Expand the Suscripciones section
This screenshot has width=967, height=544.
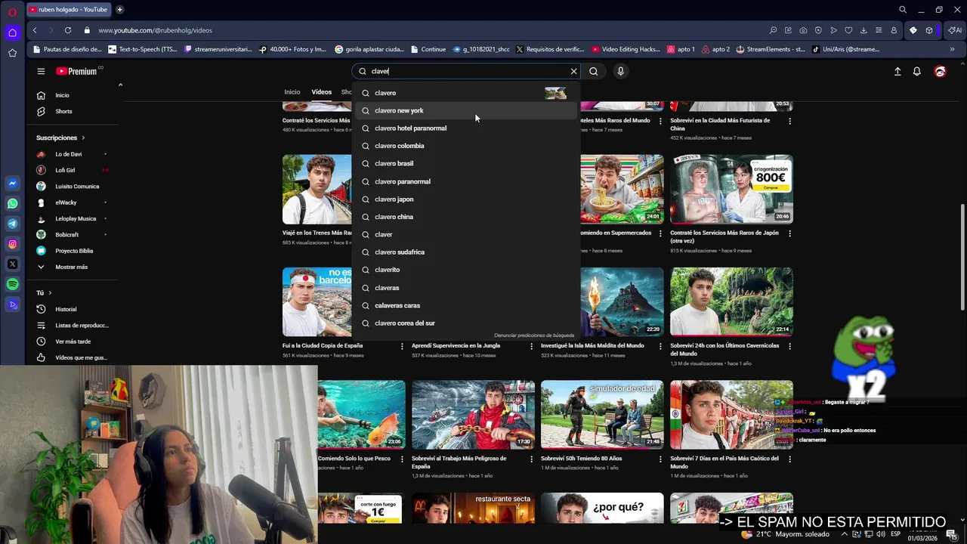[x=60, y=138]
